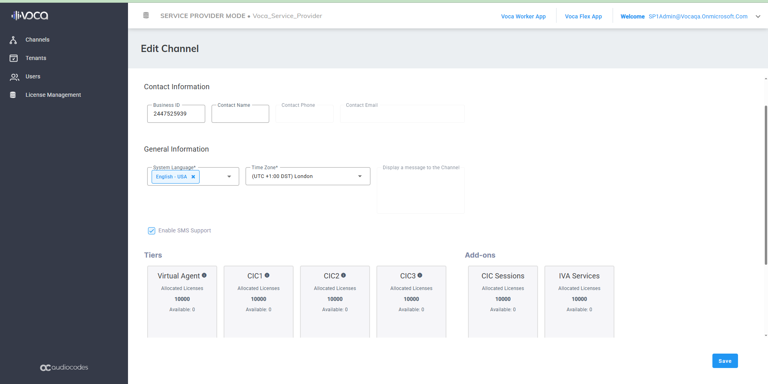Click the License Management stack icon
768x384 pixels.
[13, 95]
